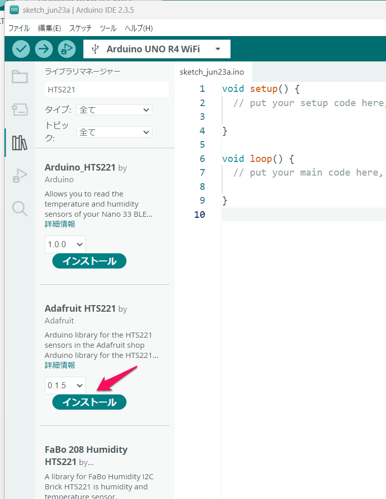Click the Arduino IDE app icon in title bar
Screen dimensions: 386x499
14,10
